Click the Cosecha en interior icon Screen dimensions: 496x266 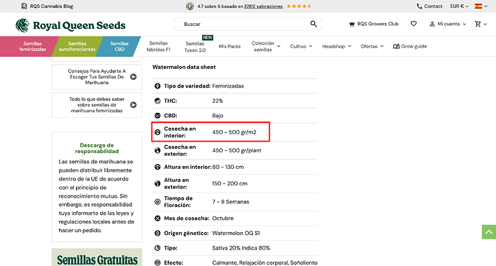point(157,132)
